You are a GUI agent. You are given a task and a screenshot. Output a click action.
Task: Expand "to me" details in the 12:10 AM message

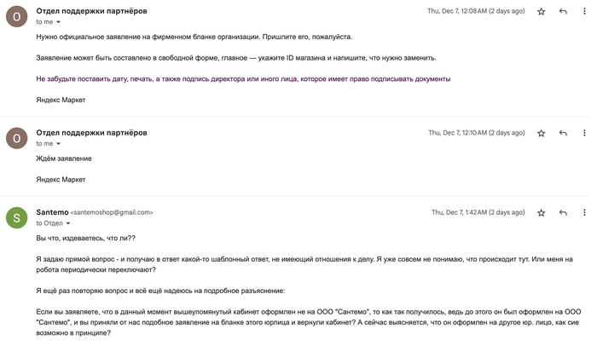pos(58,144)
